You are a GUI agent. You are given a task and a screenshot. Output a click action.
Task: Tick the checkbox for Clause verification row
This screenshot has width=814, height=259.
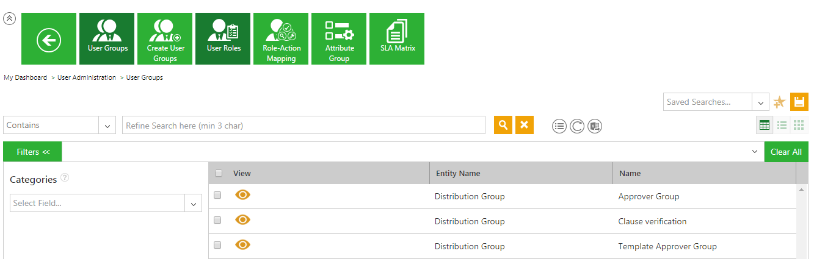217,220
